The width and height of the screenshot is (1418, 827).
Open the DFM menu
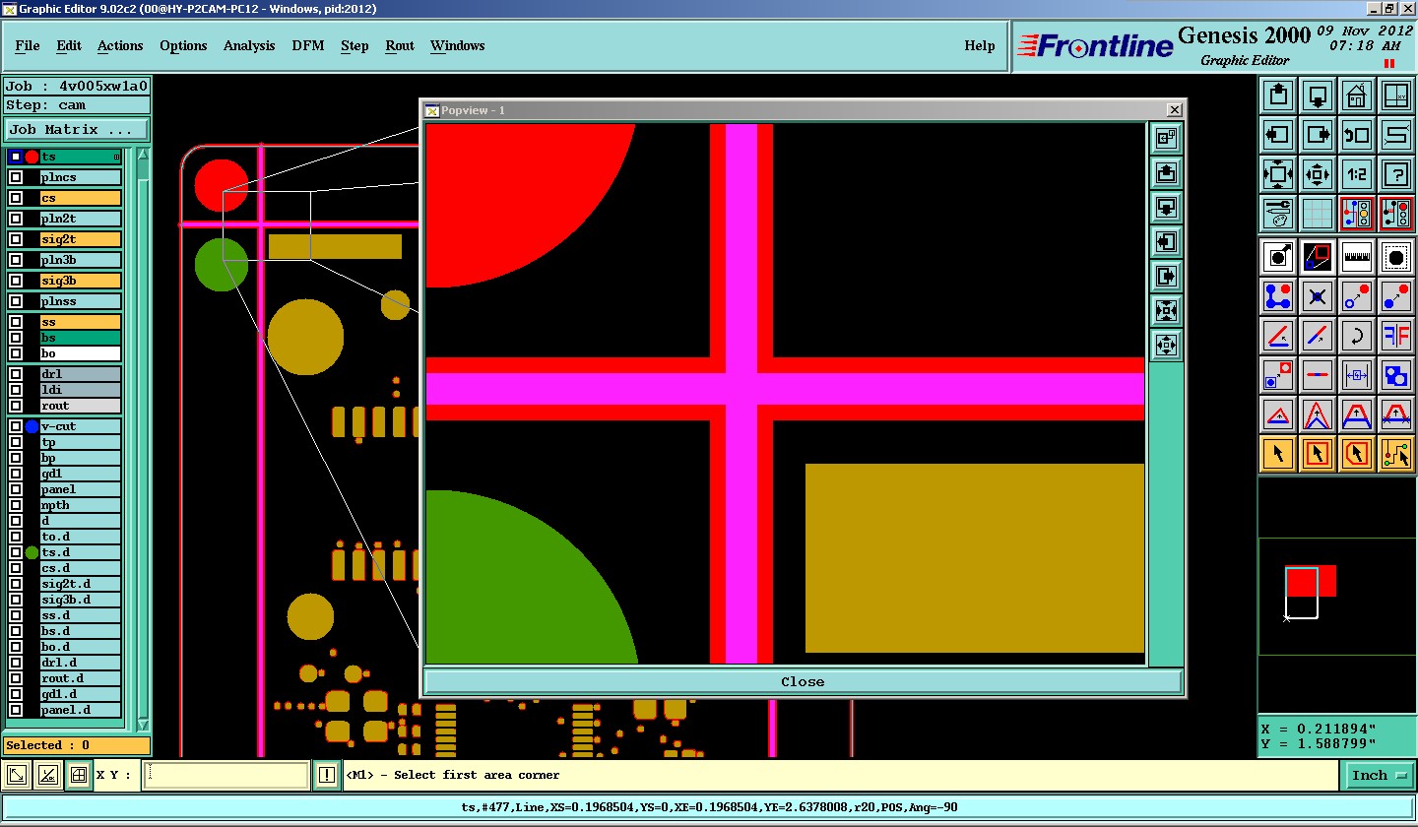(308, 45)
